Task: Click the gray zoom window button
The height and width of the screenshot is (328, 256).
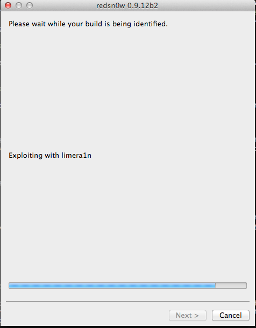Action: [x=30, y=5]
